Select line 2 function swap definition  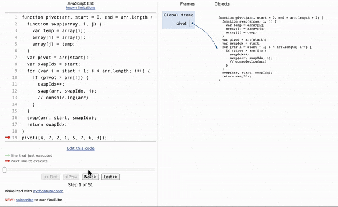tap(64, 24)
